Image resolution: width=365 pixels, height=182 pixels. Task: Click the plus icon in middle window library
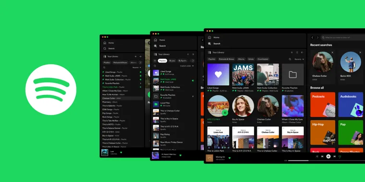pyautogui.click(x=188, y=54)
